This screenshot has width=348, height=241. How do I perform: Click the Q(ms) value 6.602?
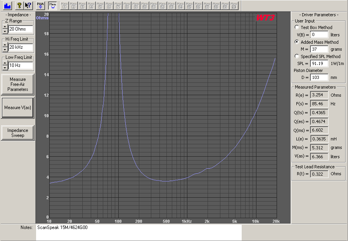coord(319,130)
